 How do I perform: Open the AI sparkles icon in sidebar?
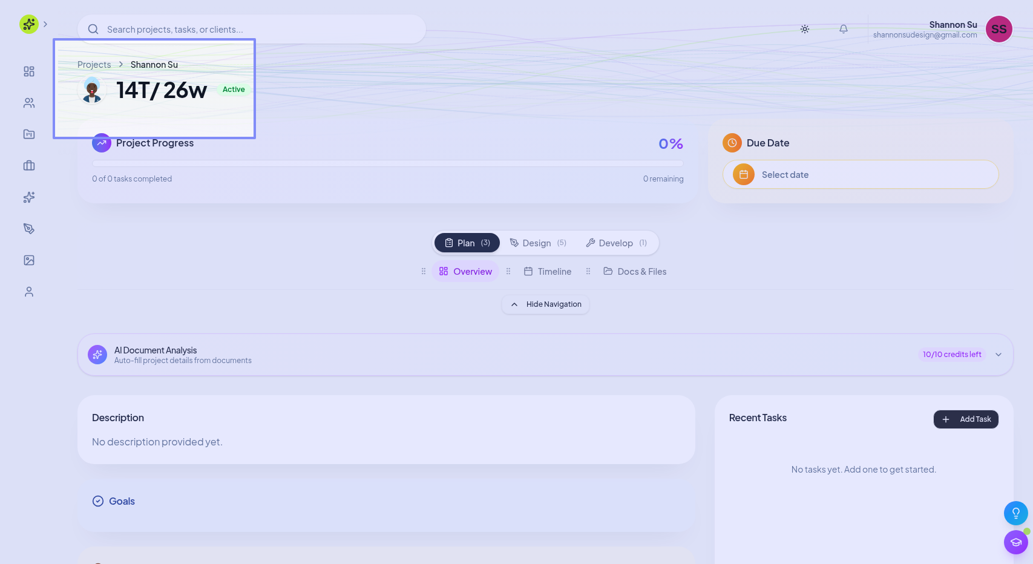pyautogui.click(x=29, y=197)
